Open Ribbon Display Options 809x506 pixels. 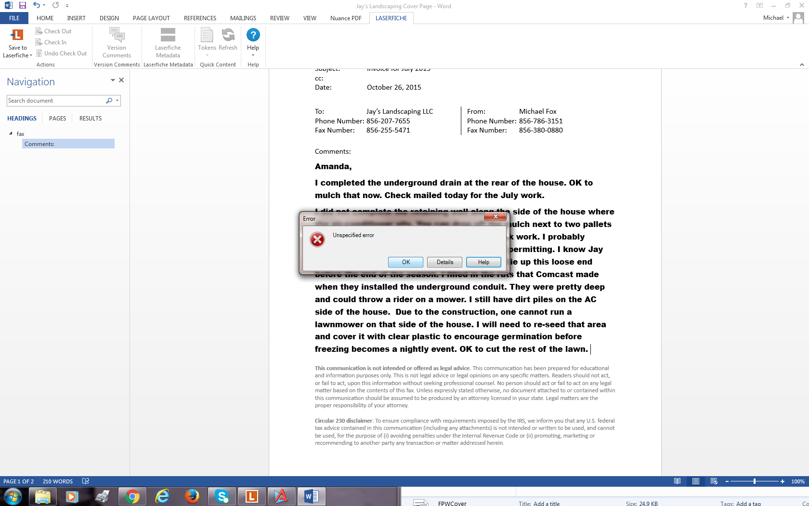point(759,6)
